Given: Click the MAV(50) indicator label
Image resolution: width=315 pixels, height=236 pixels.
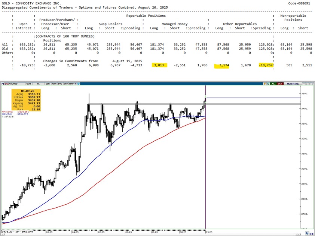Looking at the screenshot, I should coord(7,114).
